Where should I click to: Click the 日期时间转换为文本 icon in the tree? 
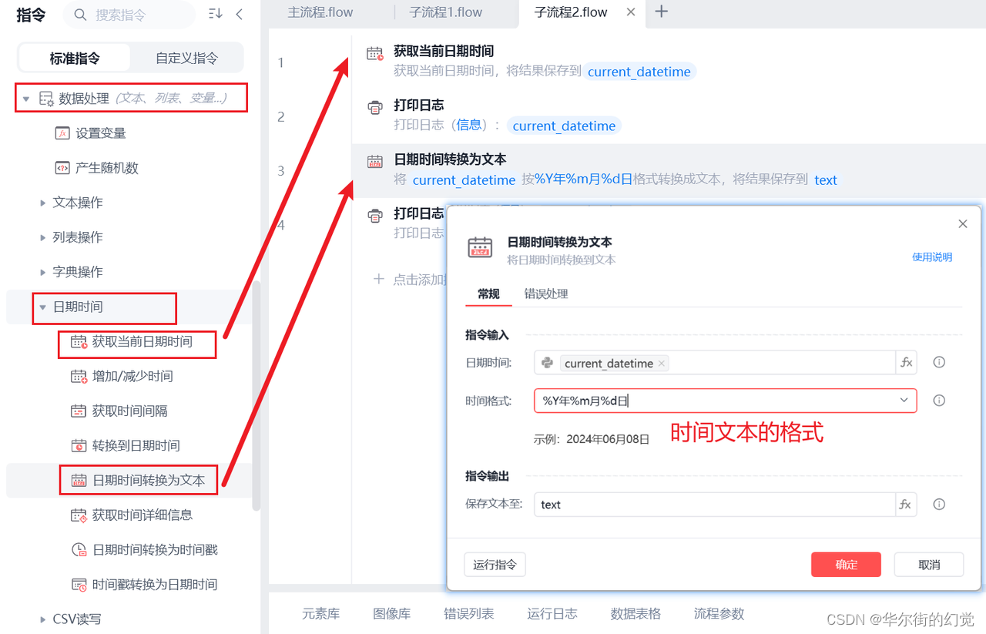[79, 481]
